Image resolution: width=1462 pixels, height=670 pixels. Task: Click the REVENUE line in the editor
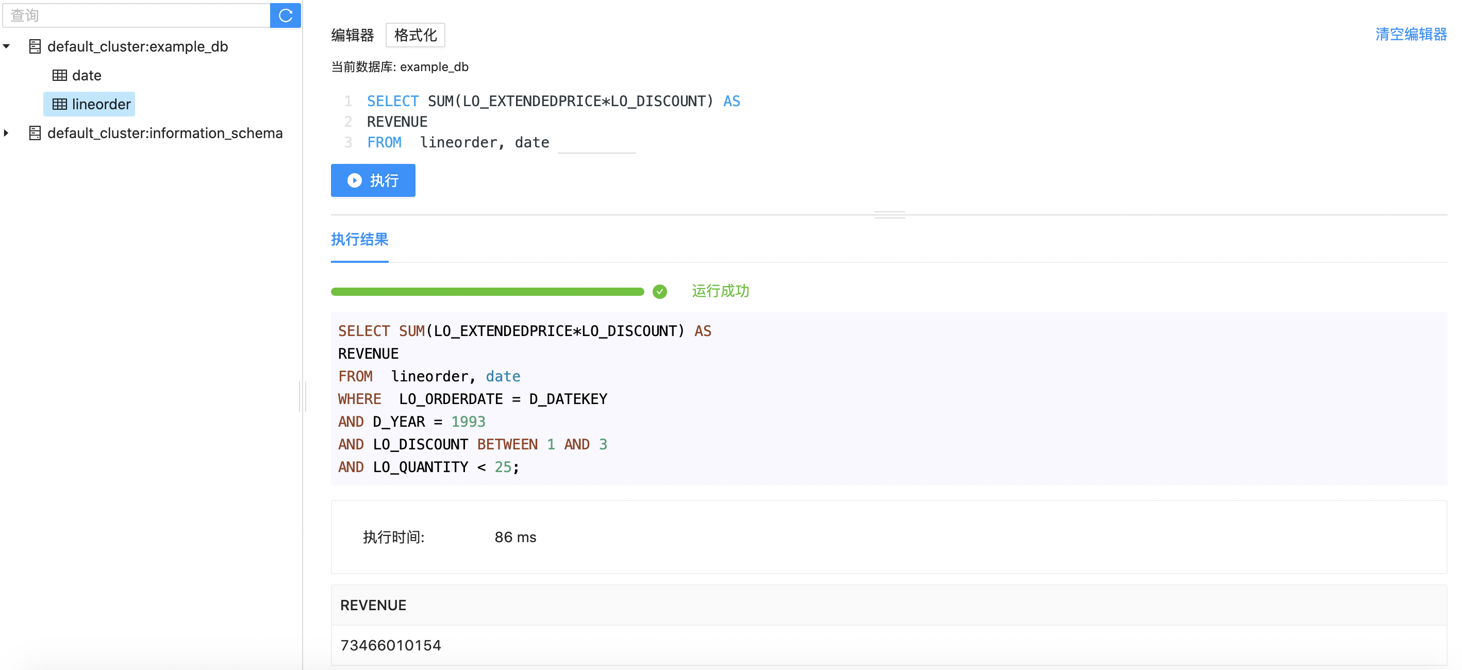(x=397, y=122)
